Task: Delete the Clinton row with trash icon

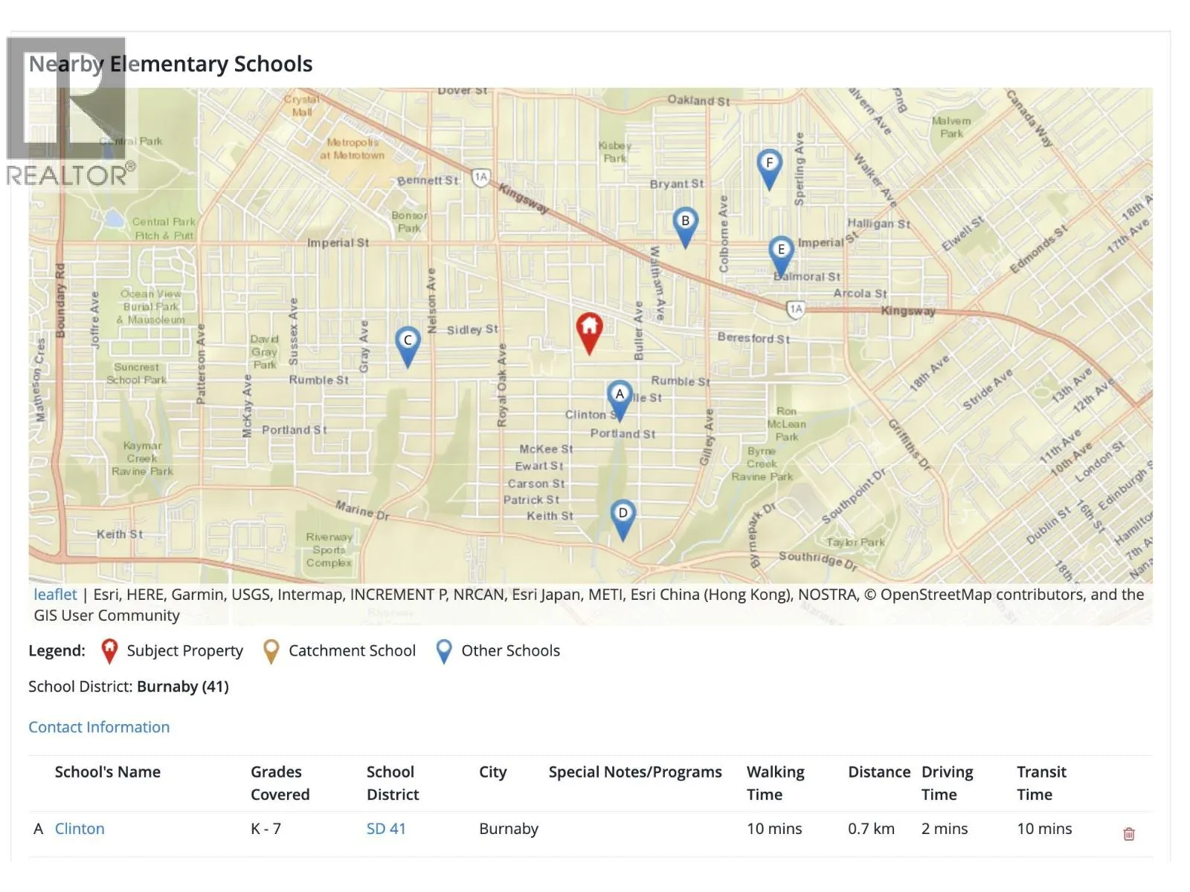Action: [x=1128, y=834]
